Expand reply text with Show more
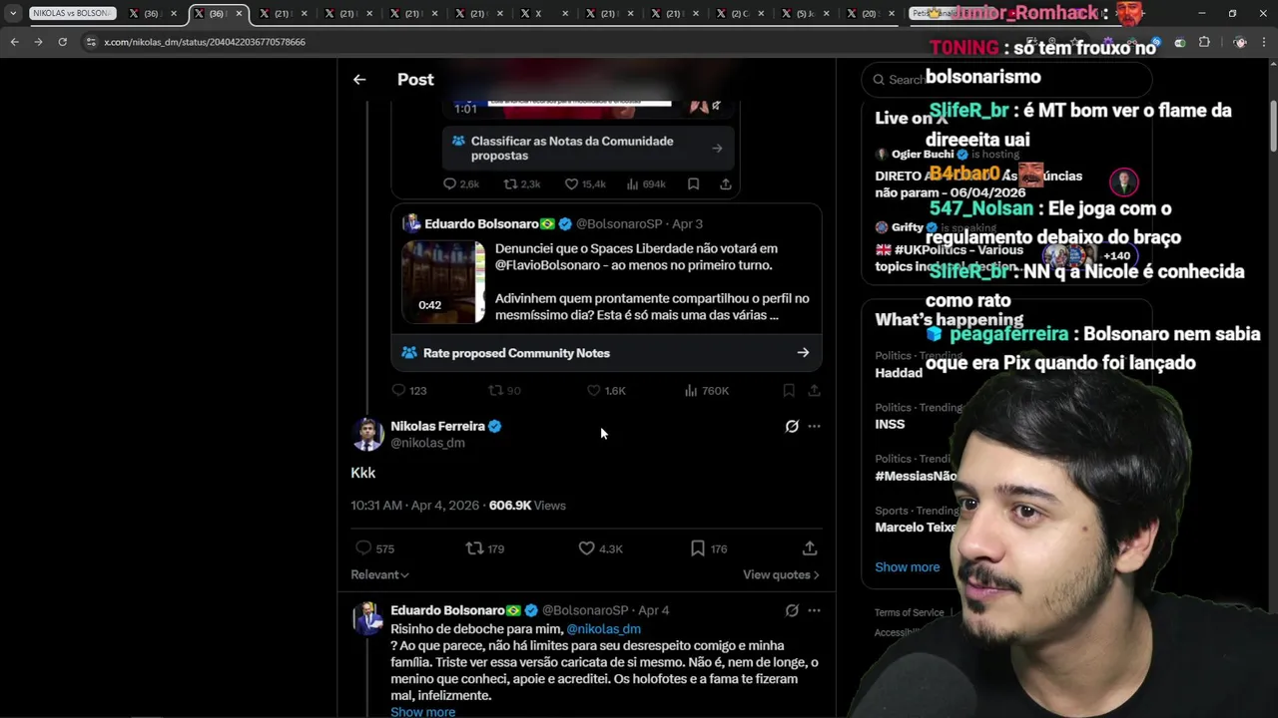Image resolution: width=1278 pixels, height=718 pixels. pyautogui.click(x=422, y=712)
